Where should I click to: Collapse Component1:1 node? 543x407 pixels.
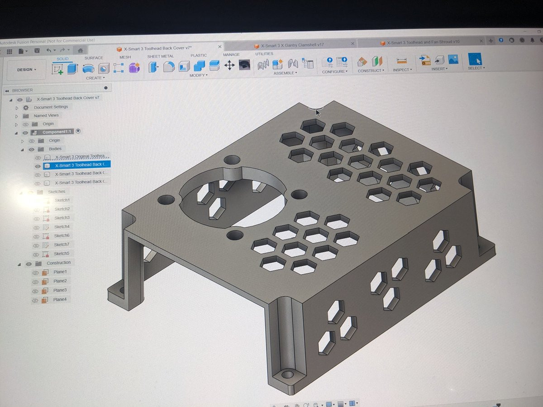17,133
